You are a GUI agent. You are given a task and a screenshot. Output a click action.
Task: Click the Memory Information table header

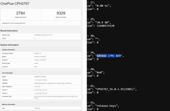tap(9, 104)
